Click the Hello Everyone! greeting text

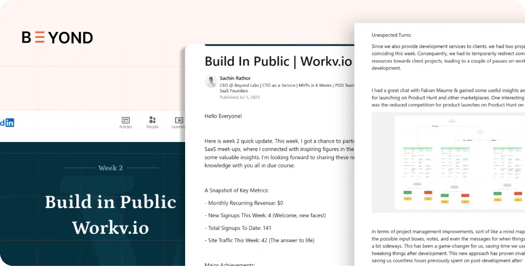(x=223, y=116)
